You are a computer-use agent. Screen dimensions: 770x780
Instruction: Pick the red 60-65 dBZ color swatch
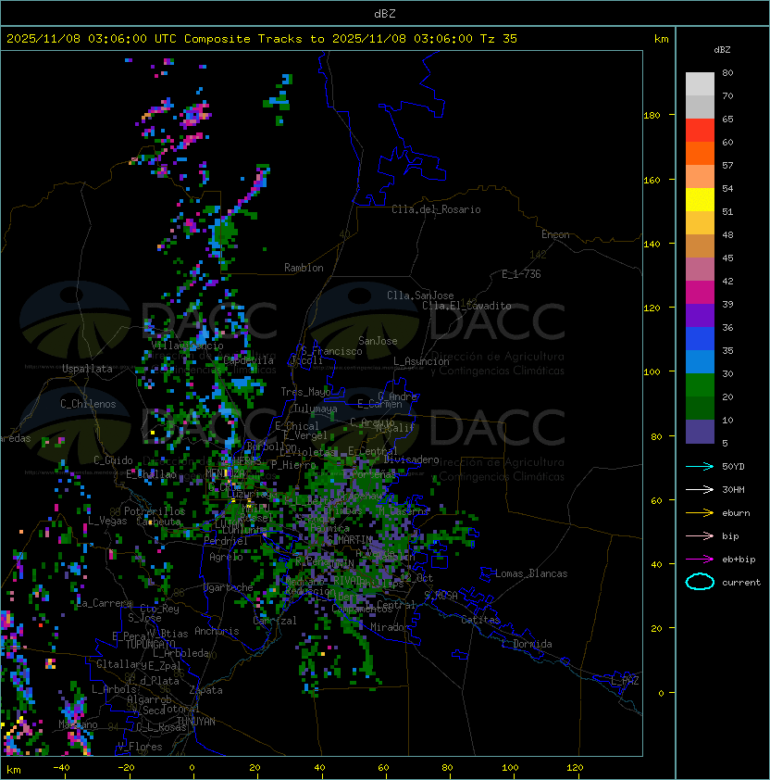pos(700,131)
